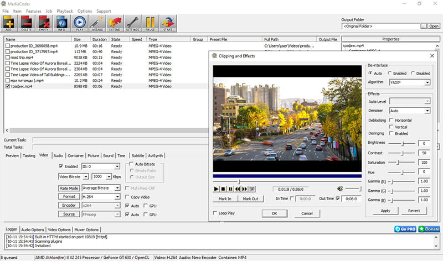
Task: Click the volume speaker icon in dialog
Action: 340,189
